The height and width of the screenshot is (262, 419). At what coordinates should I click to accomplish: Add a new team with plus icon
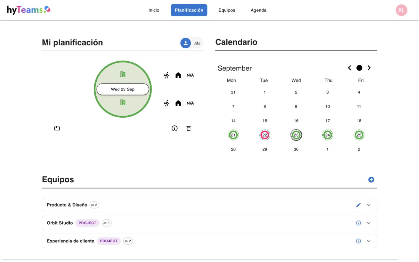(x=371, y=180)
